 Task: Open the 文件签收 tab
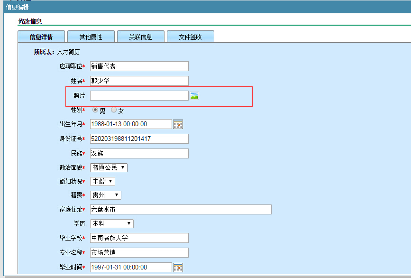pyautogui.click(x=190, y=37)
